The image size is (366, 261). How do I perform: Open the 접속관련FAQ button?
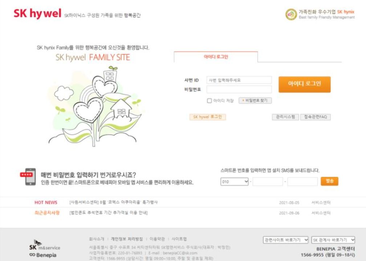315,117
